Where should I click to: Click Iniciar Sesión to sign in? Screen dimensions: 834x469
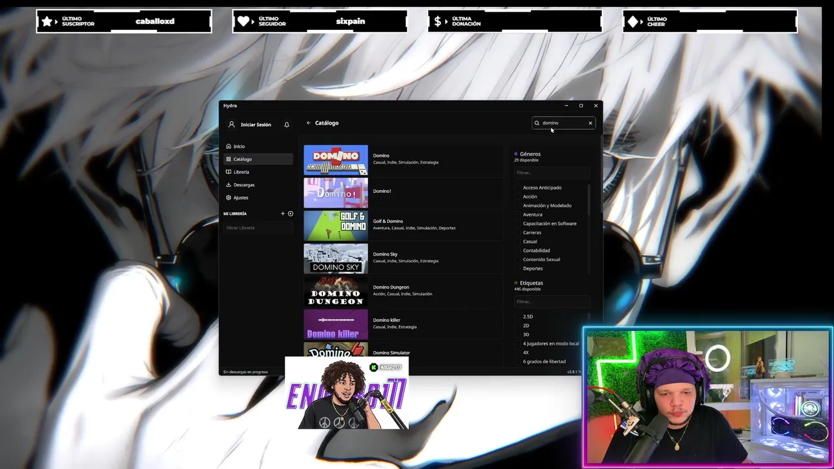coord(255,124)
